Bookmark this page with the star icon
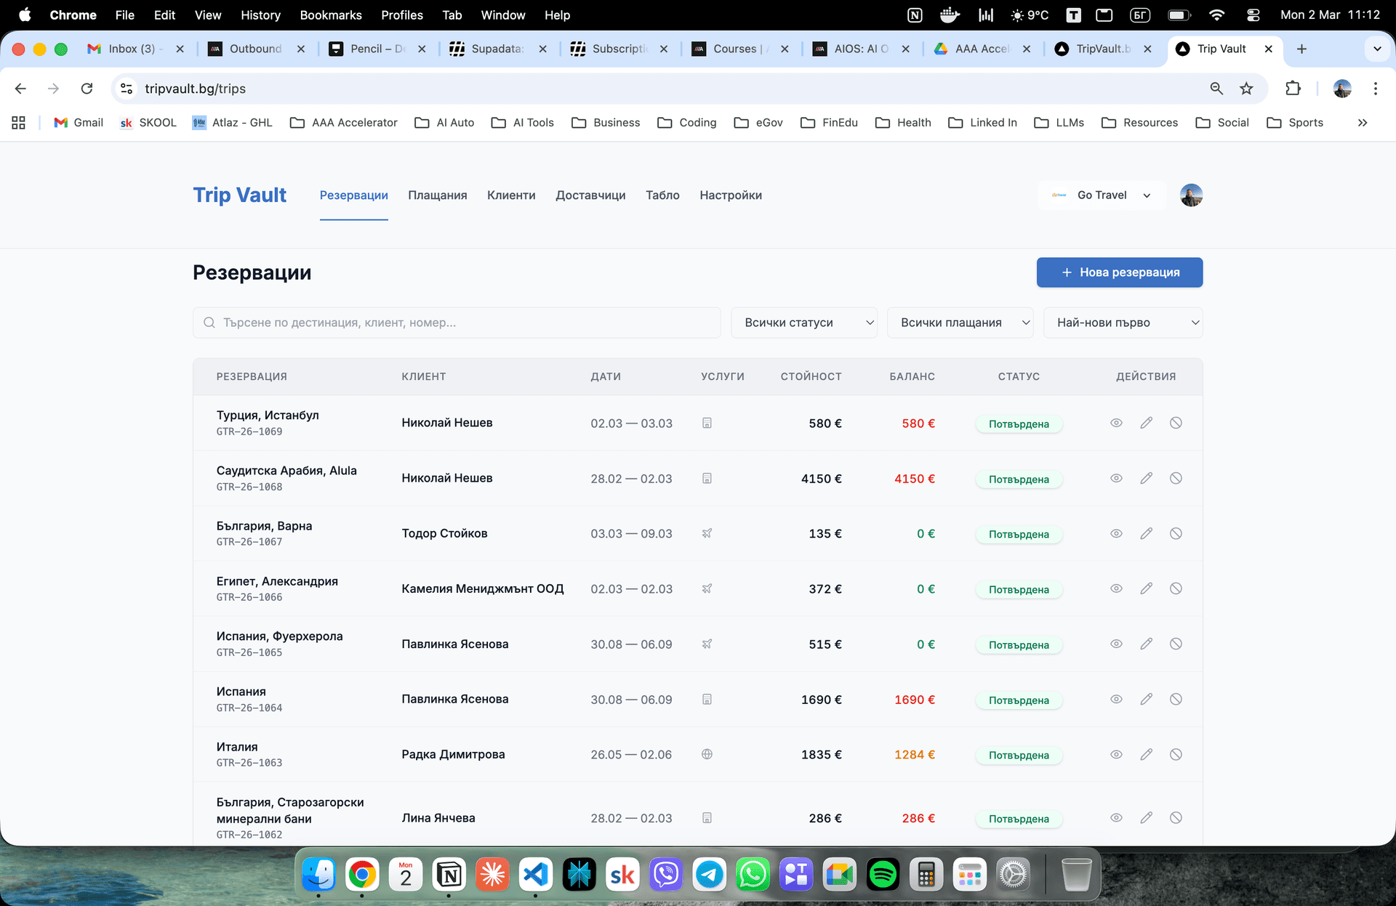 click(1246, 89)
